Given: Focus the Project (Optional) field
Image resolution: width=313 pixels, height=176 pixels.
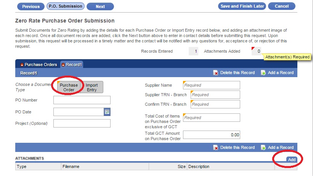Looking at the screenshot, I should click(82, 123).
